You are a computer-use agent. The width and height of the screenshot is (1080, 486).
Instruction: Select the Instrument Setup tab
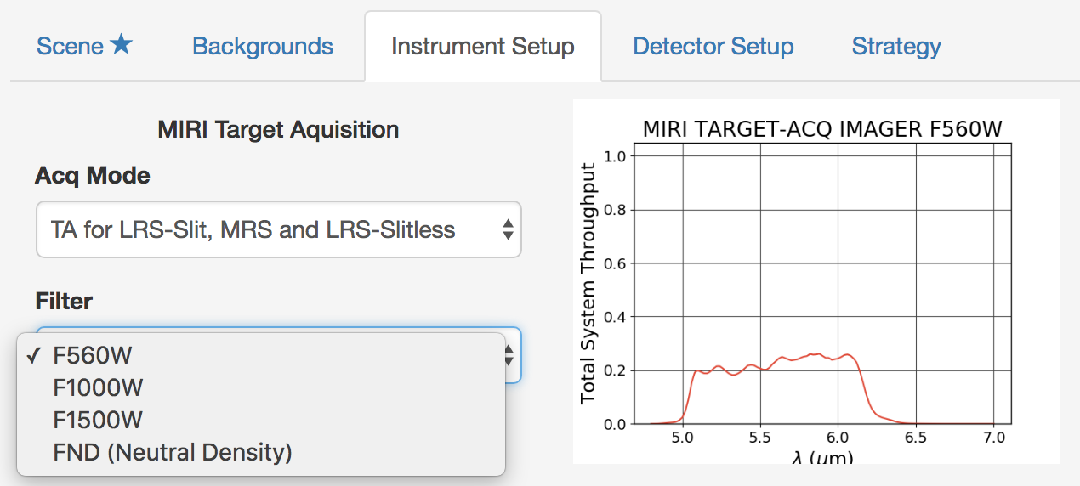click(x=482, y=46)
